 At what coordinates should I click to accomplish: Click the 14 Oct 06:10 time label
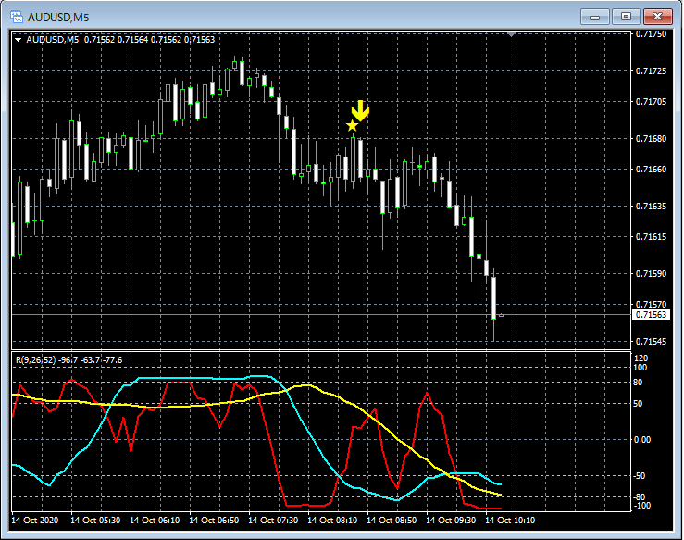pyautogui.click(x=155, y=521)
